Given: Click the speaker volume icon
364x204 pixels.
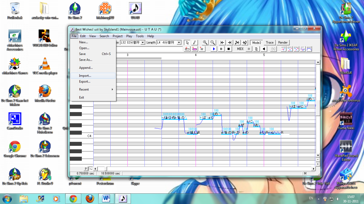Looking at the screenshot, I should coord(264,49).
